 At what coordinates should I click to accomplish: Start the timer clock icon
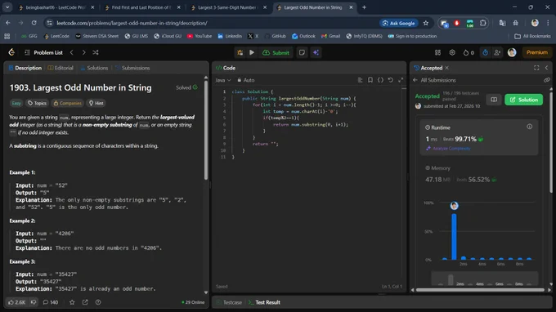click(x=485, y=52)
